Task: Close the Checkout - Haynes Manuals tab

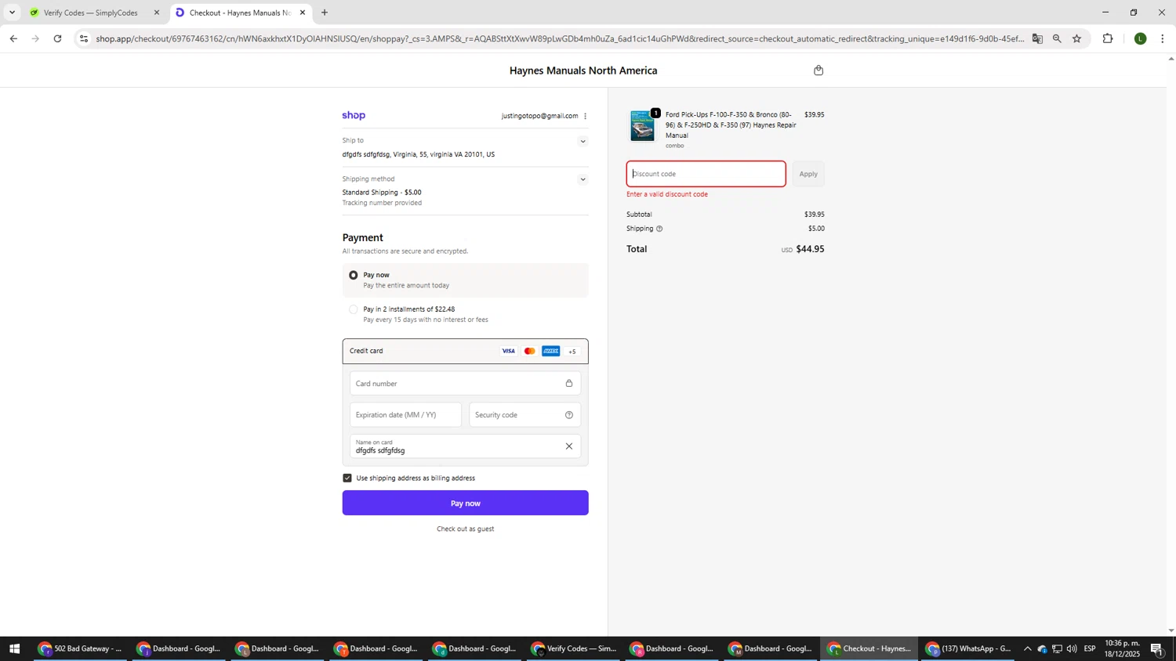Action: [303, 13]
